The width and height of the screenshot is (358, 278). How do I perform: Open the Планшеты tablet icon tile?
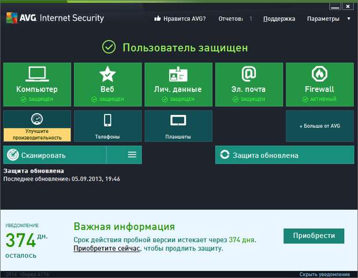178,126
